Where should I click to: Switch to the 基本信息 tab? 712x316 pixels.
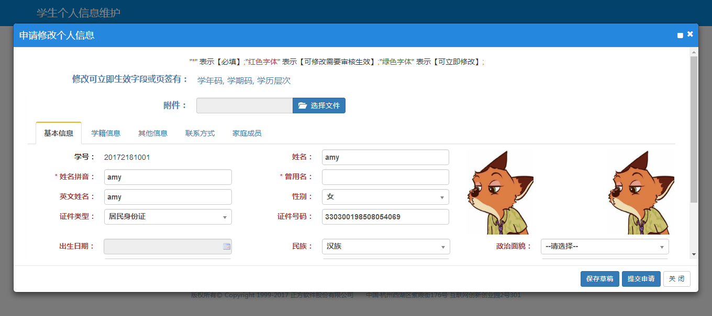[59, 133]
